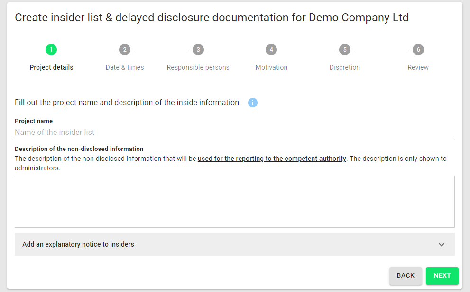This screenshot has width=470, height=292.
Task: Jump to step 2 circle icon
Action: [125, 50]
